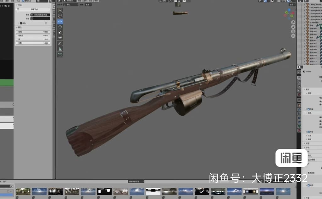This screenshot has width=322, height=199.
Task: Click the 重置节点 button
Action: coord(33,9)
